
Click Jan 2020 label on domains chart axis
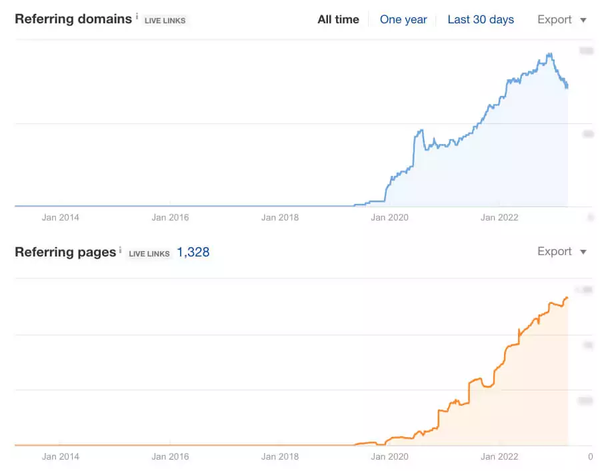390,217
